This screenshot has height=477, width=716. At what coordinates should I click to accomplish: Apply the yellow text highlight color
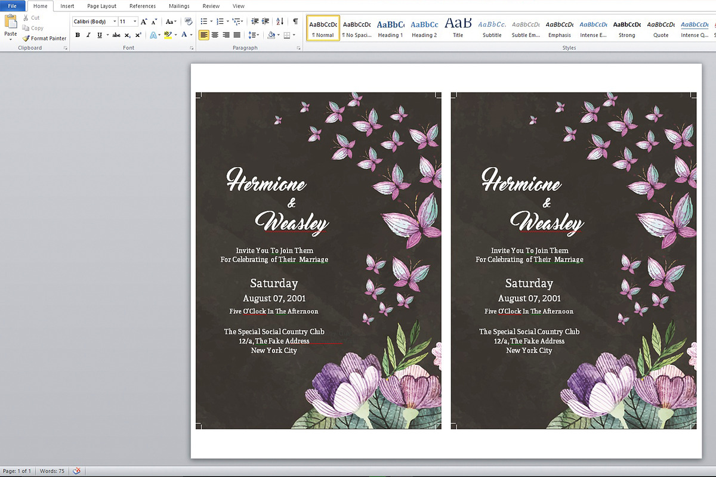(x=168, y=35)
